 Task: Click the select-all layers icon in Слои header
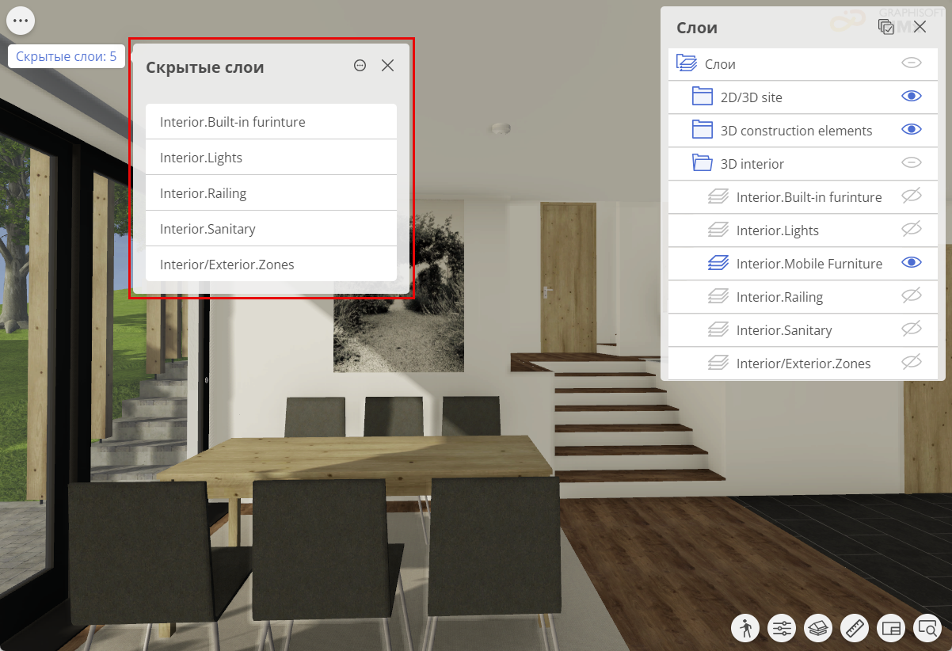(x=886, y=27)
